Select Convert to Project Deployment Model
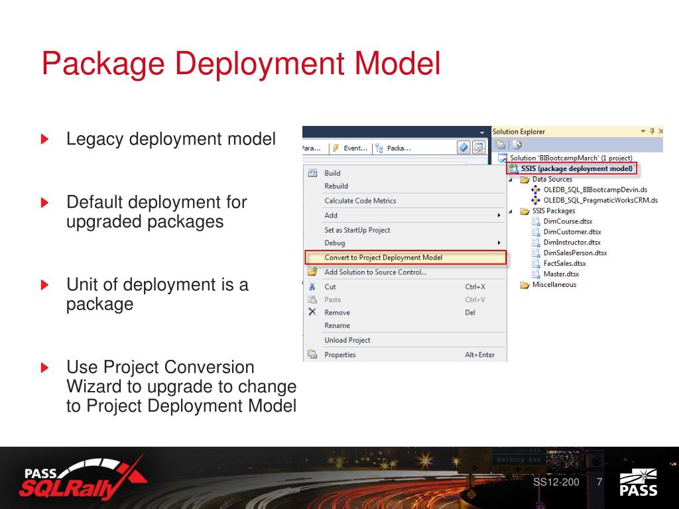Image resolution: width=679 pixels, height=509 pixels. pyautogui.click(x=405, y=257)
